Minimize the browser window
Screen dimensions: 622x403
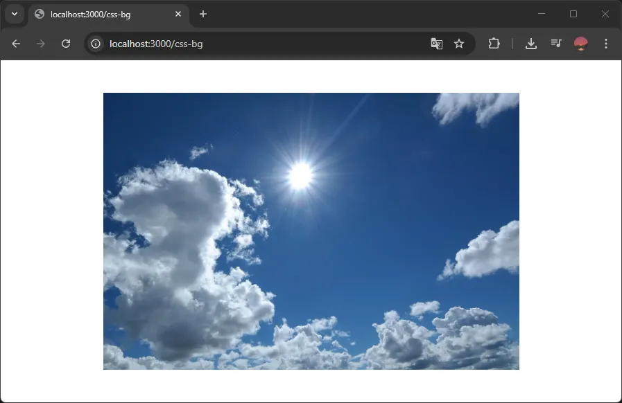(x=542, y=14)
